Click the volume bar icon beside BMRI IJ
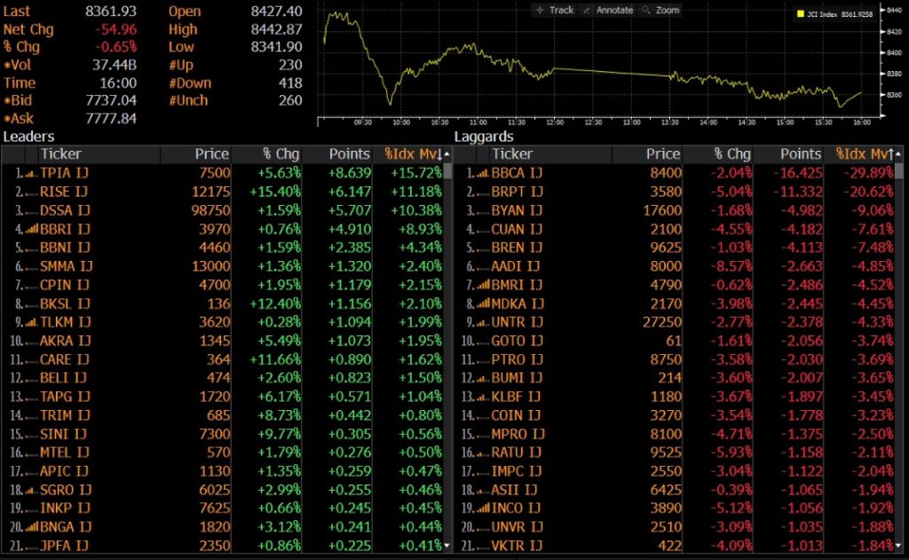The width and height of the screenshot is (909, 560). [482, 285]
